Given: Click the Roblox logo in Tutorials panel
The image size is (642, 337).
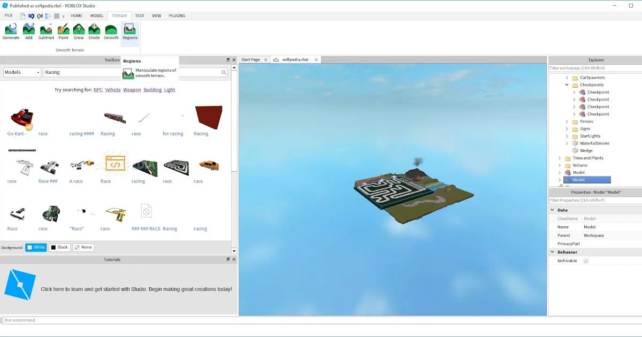Looking at the screenshot, I should (x=20, y=284).
